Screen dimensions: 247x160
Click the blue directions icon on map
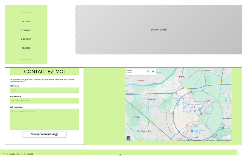[153, 71]
